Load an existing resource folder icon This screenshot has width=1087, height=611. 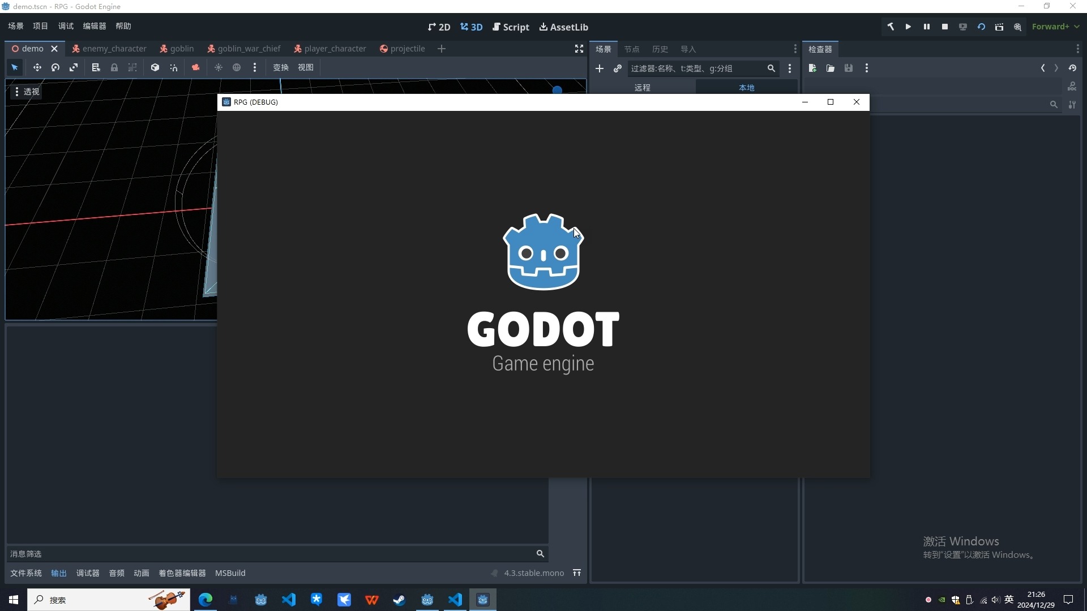pos(831,68)
